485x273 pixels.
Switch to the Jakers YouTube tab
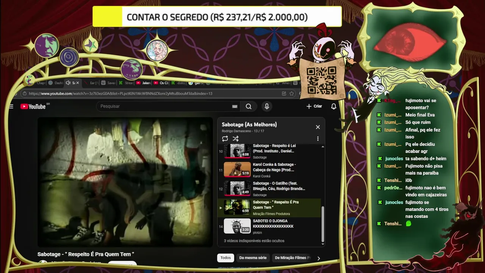144,83
